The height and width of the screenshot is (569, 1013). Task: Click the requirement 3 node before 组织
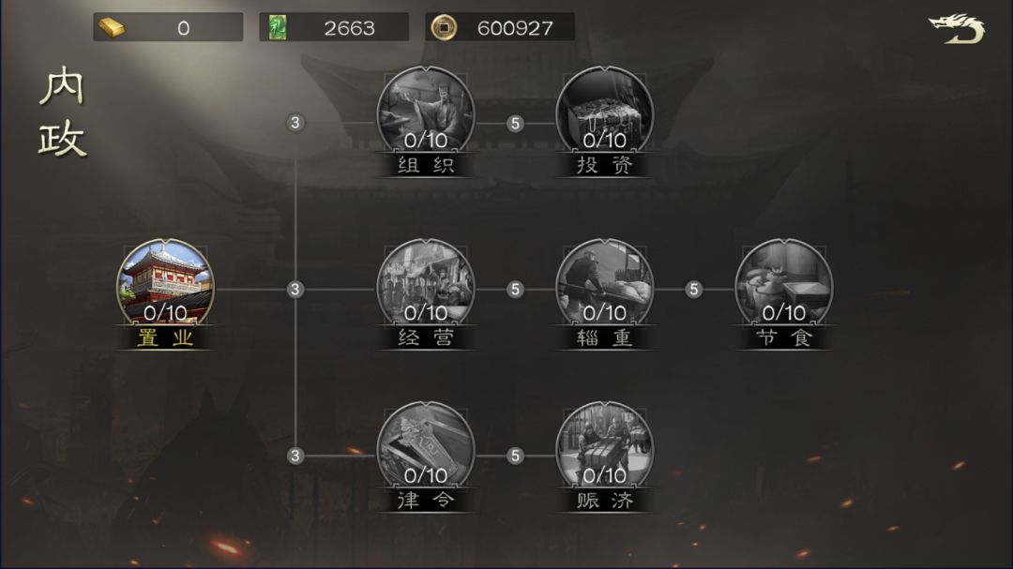(295, 123)
